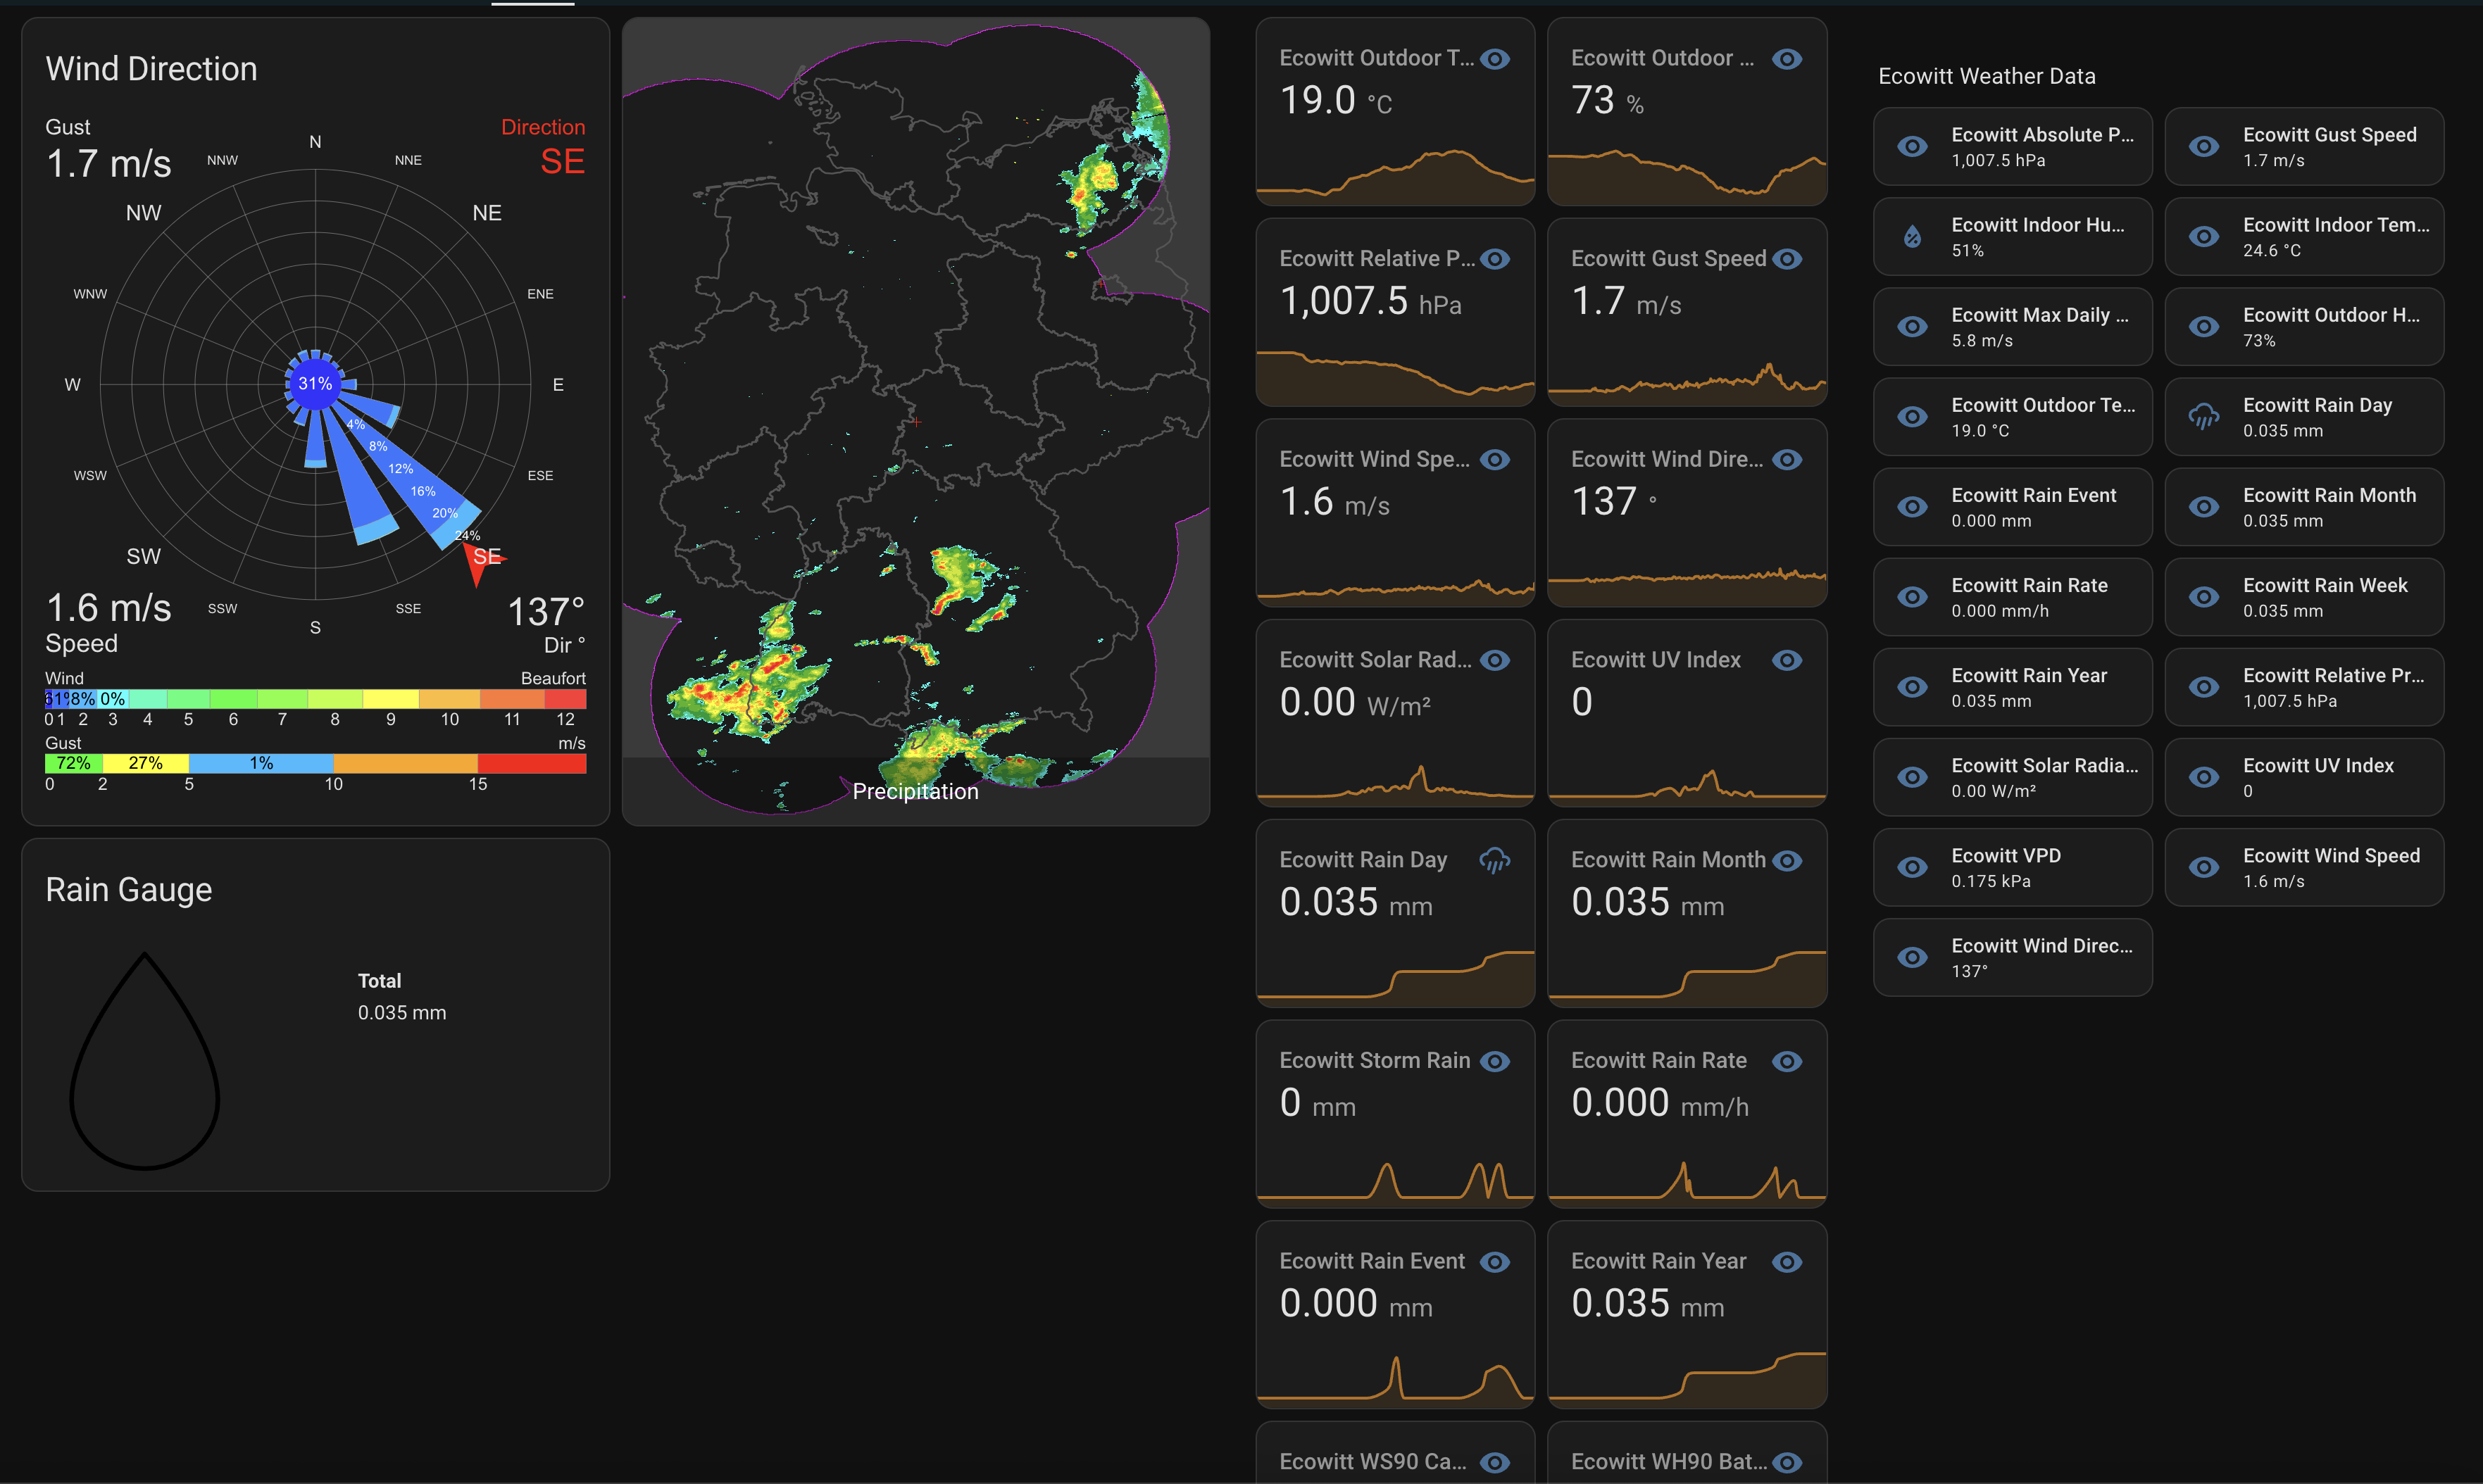The width and height of the screenshot is (2483, 1484).
Task: Click eye icon on Ecowitt Rain Month graph card
Action: (1787, 860)
